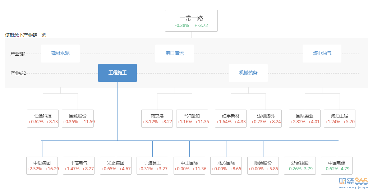This screenshot has width=368, height=189.
Task: Open the 达刚路机 stock card
Action: [266, 119]
